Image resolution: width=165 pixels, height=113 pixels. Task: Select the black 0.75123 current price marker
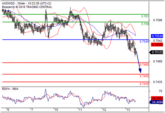pyautogui.click(x=156, y=52)
